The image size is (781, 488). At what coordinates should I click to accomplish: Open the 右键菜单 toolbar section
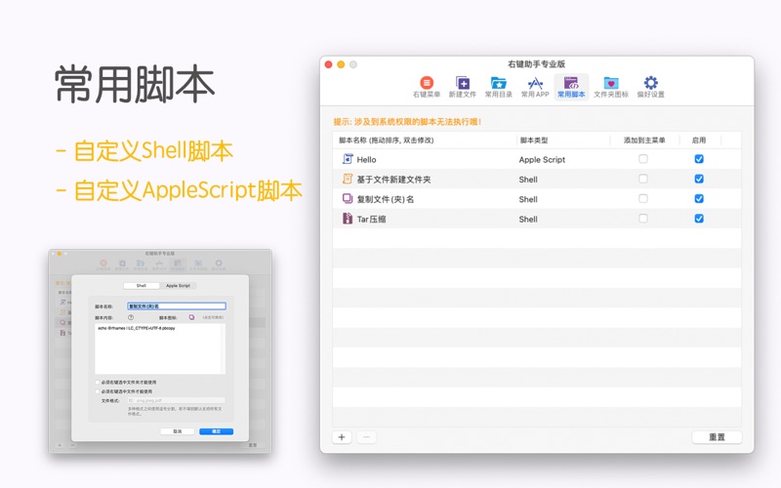(x=426, y=87)
